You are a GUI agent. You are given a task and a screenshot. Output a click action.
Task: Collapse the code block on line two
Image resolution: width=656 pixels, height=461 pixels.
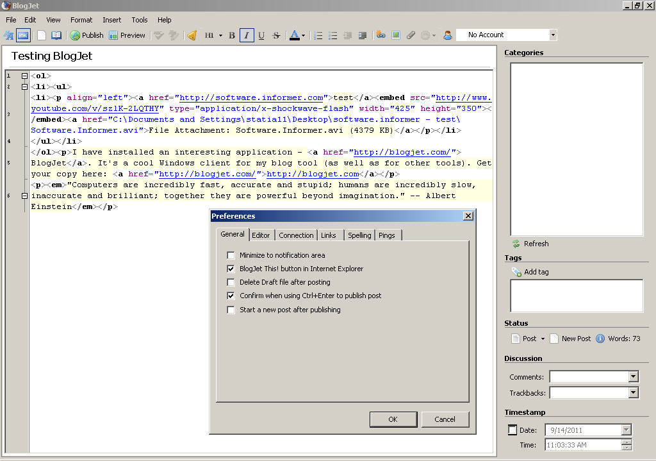pos(24,87)
